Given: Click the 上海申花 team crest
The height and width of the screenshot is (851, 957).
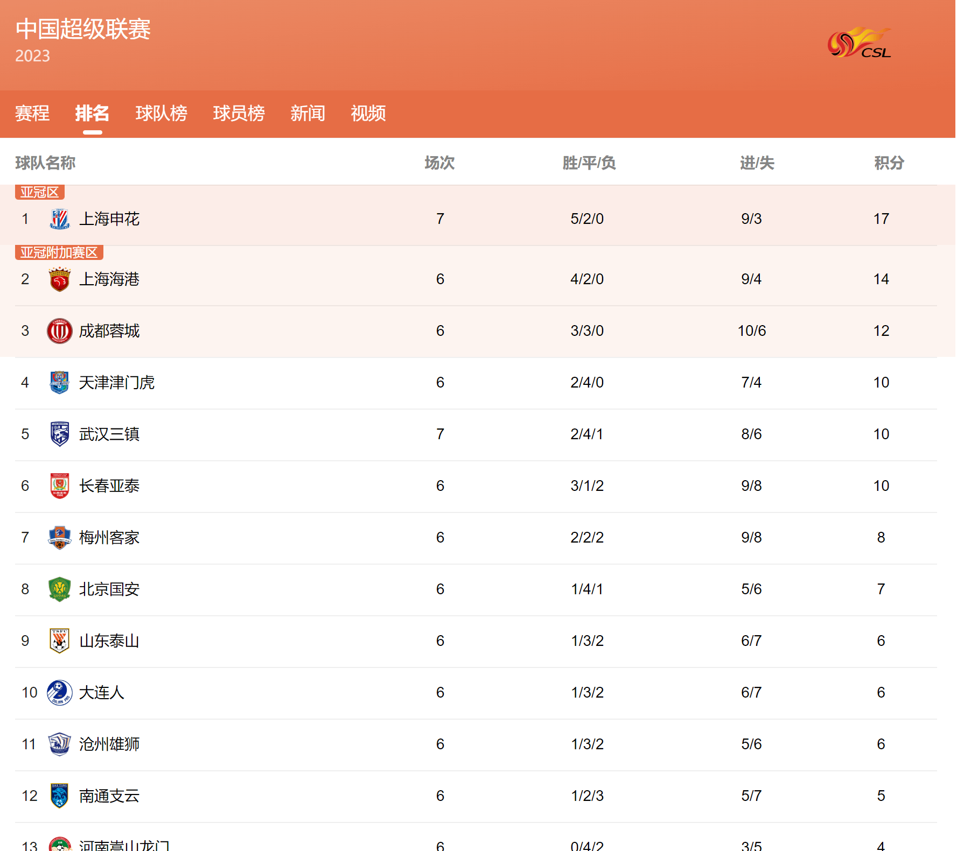Looking at the screenshot, I should (x=60, y=219).
